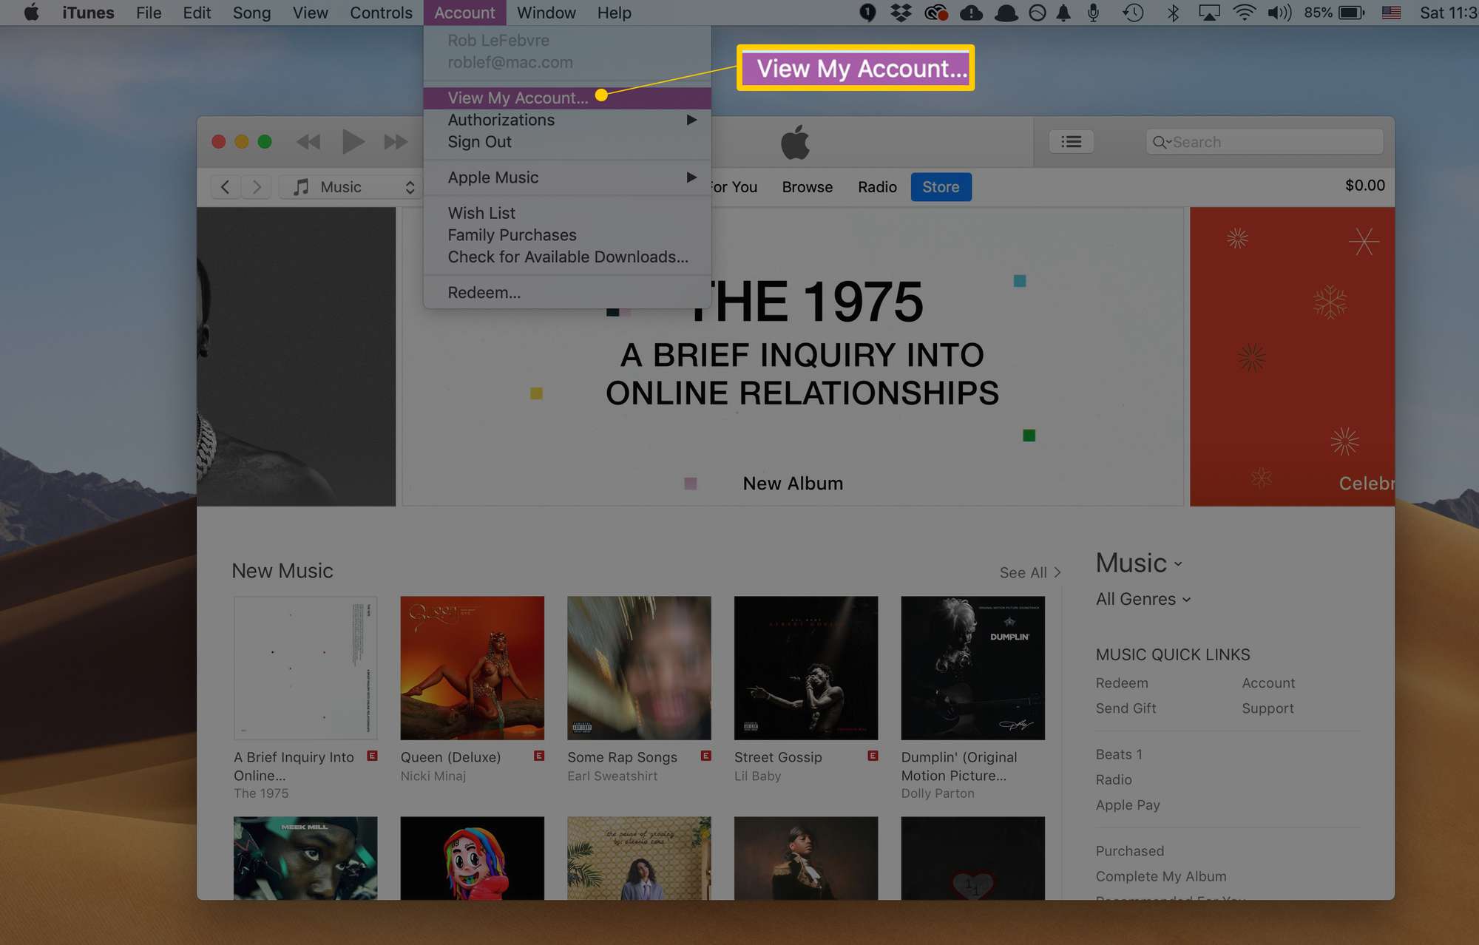
Task: Click the iTunes rewind button
Action: 309,141
